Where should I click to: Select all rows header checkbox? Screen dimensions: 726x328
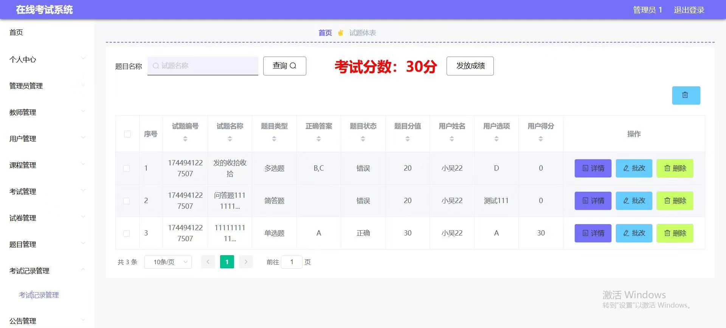point(127,134)
